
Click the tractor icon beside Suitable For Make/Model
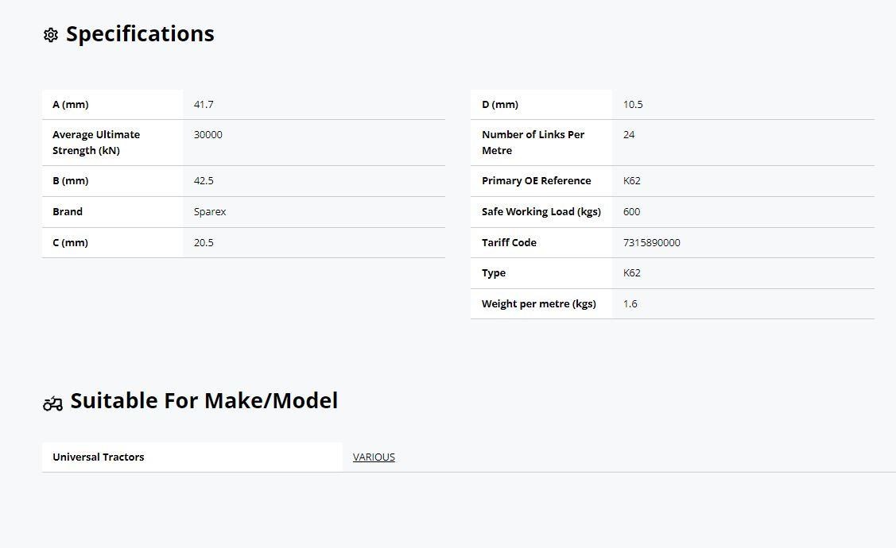pos(52,403)
